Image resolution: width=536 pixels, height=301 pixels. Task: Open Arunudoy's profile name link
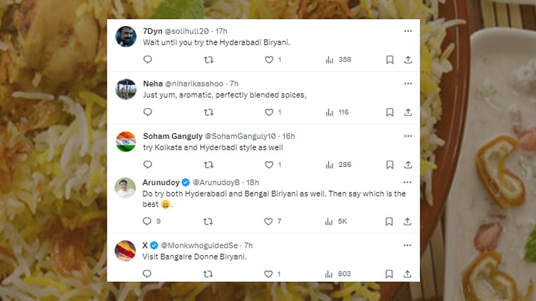tap(161, 182)
